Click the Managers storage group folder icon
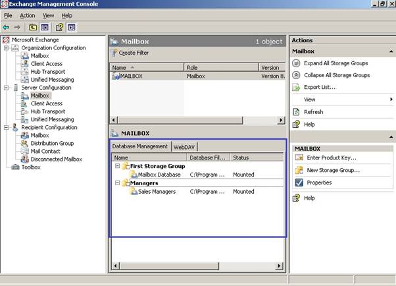 click(x=126, y=183)
